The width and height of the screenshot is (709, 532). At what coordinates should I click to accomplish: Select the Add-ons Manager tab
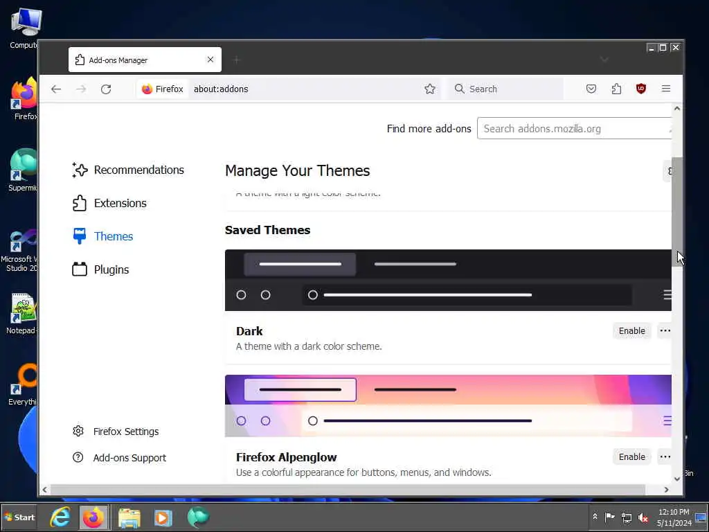coord(145,60)
